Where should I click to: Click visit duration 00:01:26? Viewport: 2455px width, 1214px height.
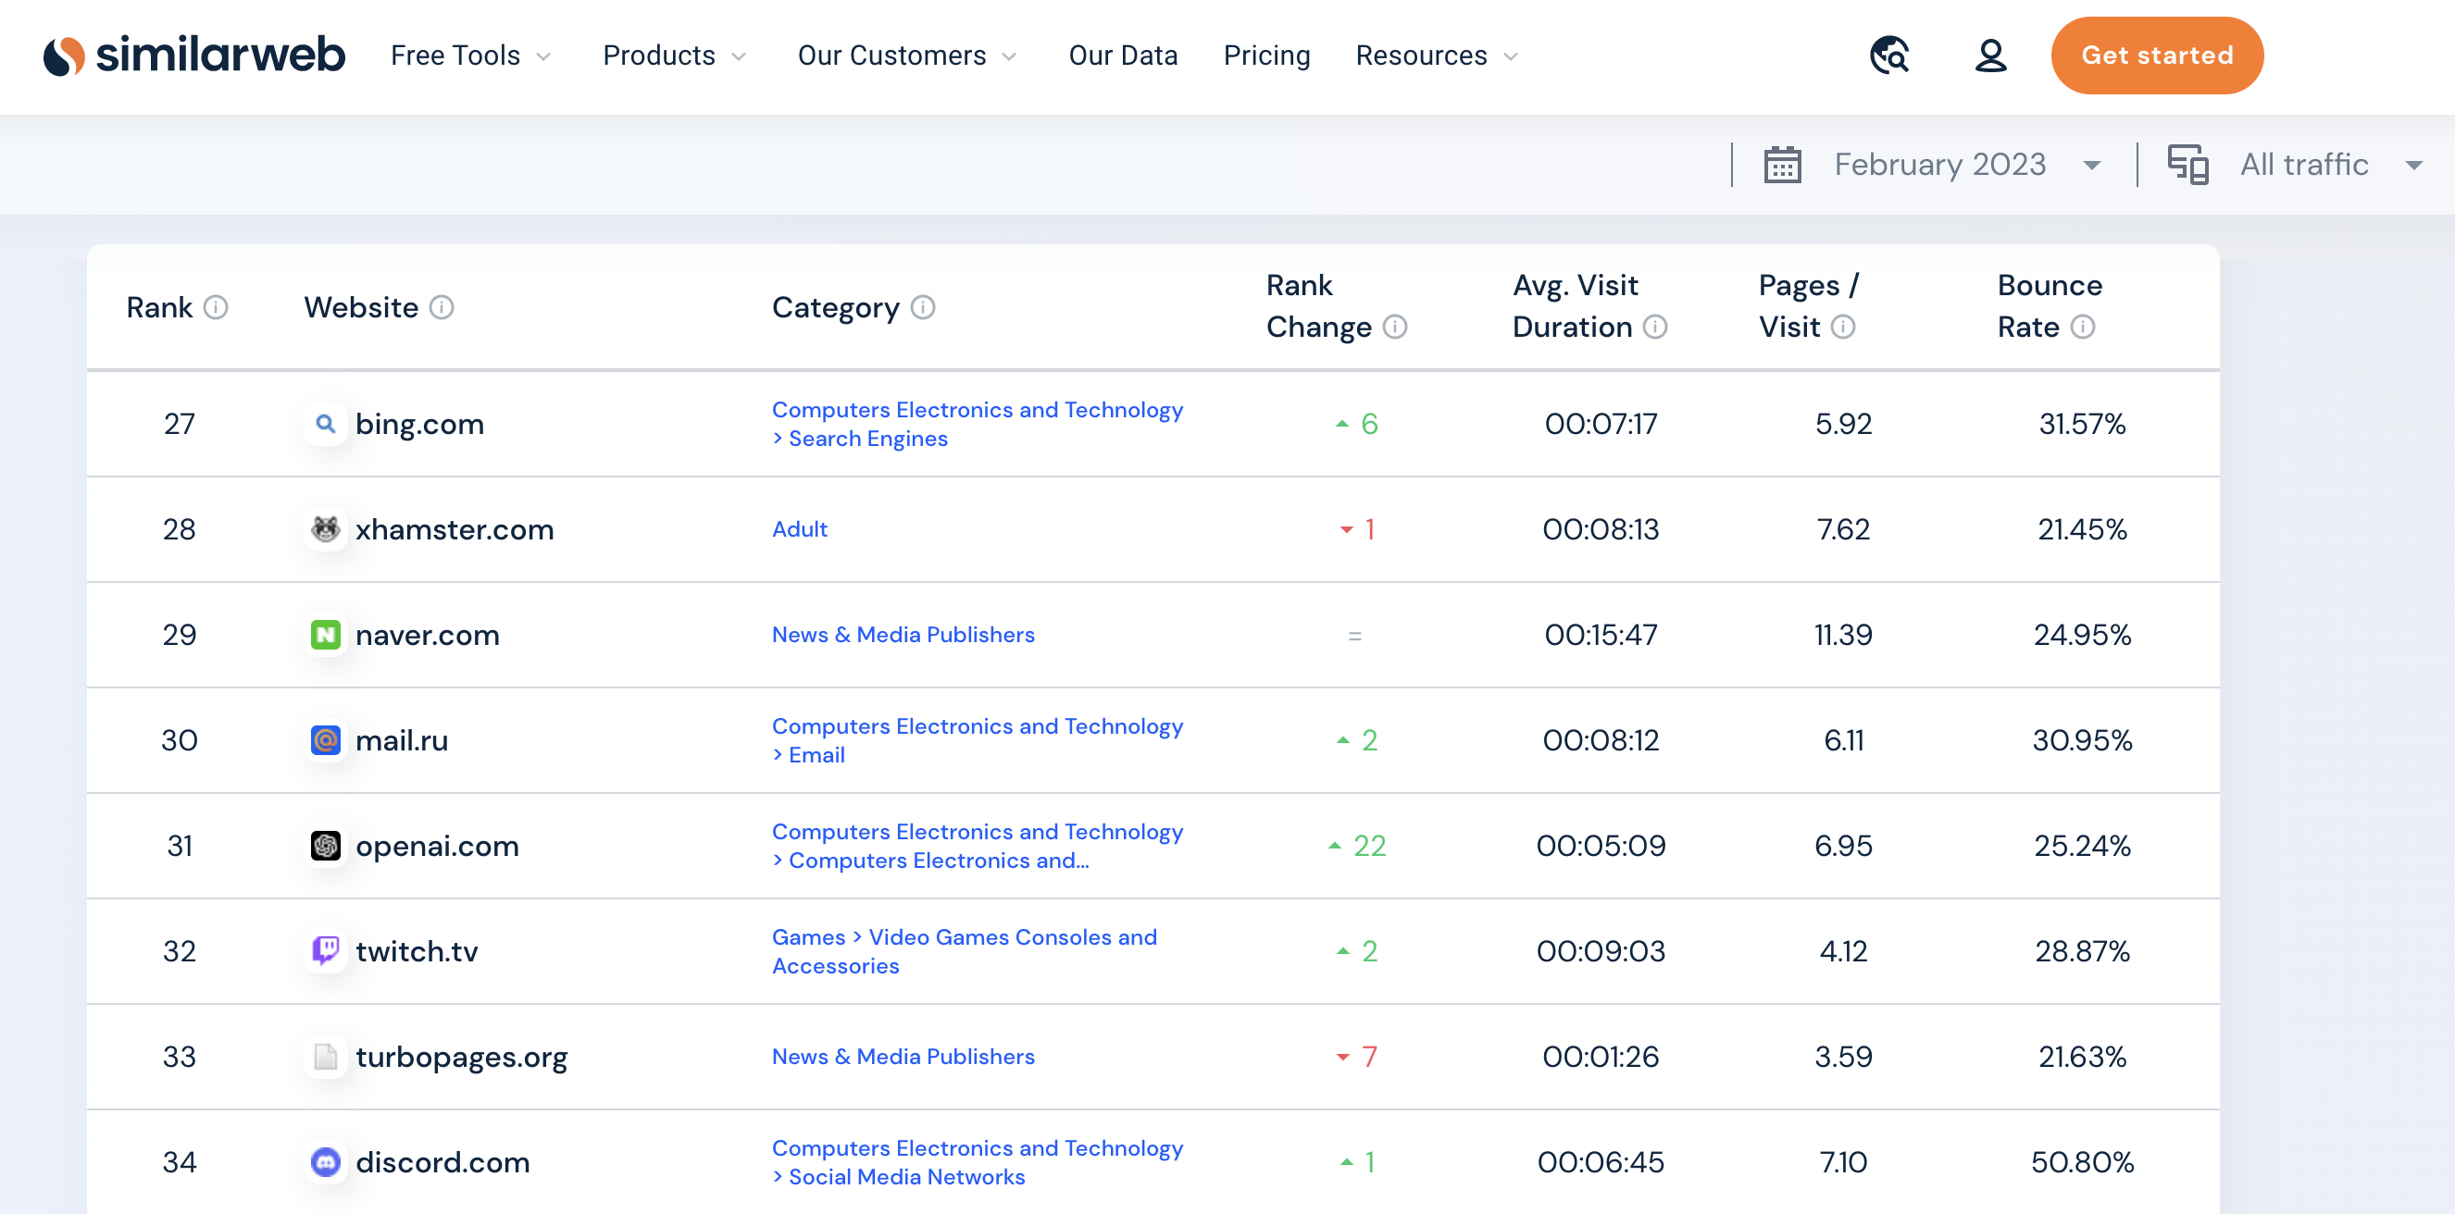pyautogui.click(x=1601, y=1057)
